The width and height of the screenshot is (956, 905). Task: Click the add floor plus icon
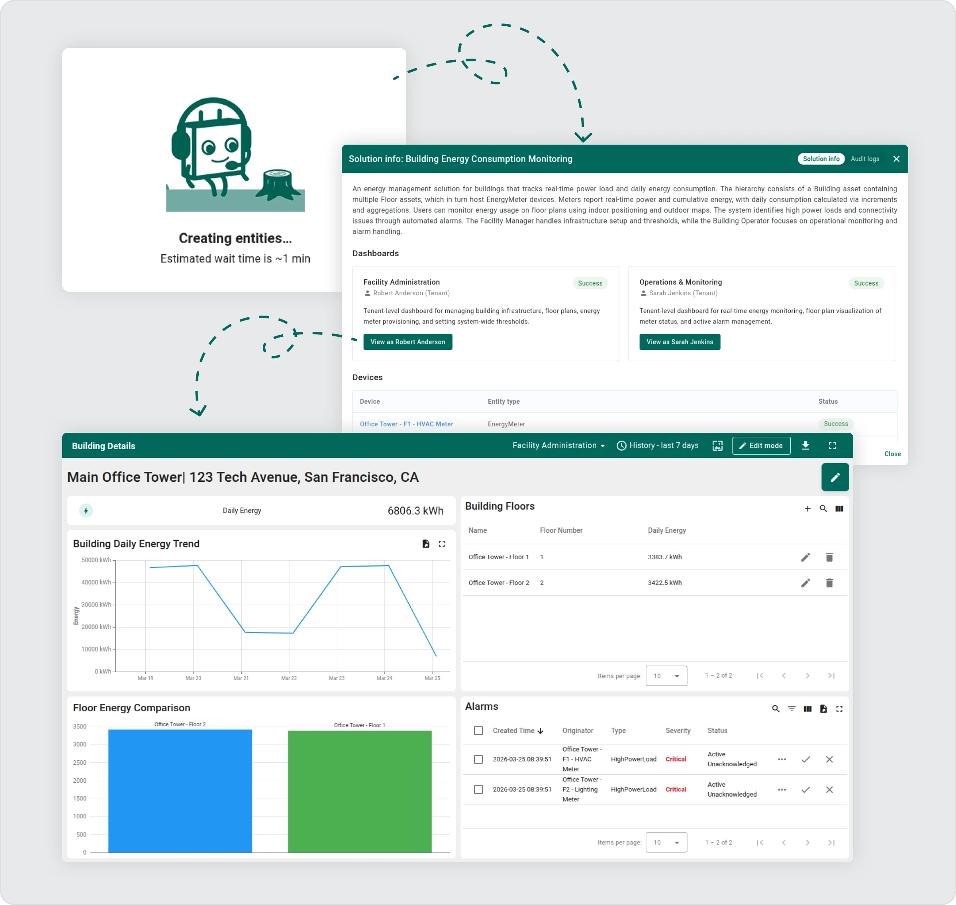click(x=807, y=508)
